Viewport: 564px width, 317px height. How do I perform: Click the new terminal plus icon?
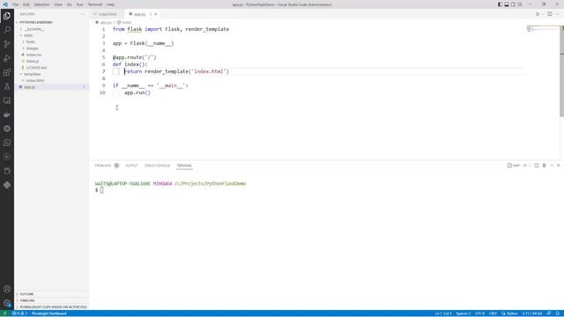[525, 166]
